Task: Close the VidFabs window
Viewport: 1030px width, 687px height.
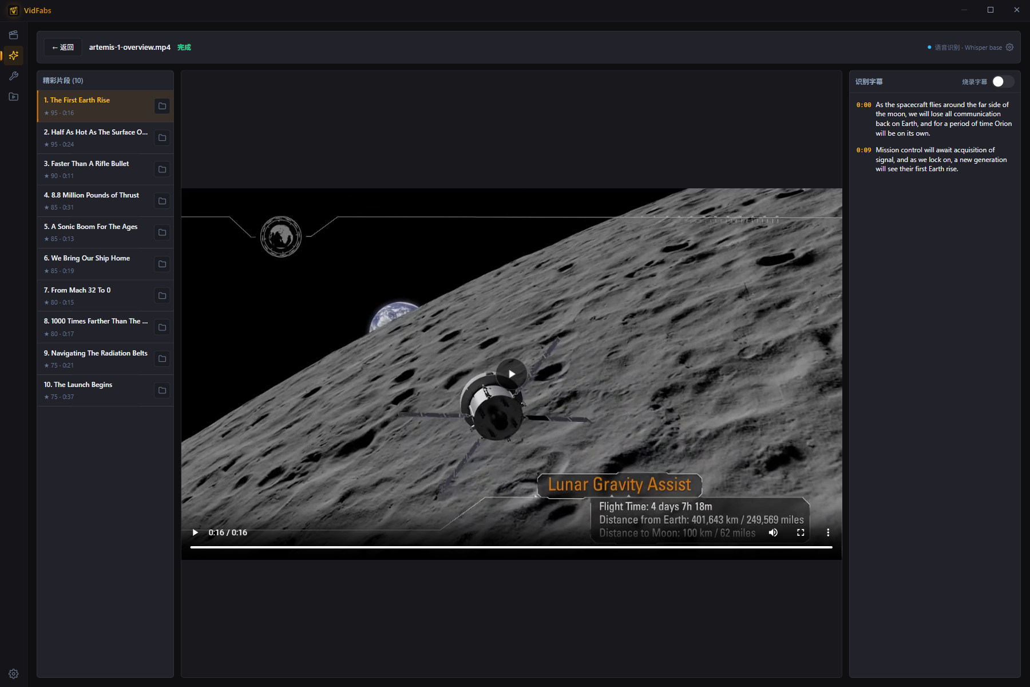Action: (1017, 10)
